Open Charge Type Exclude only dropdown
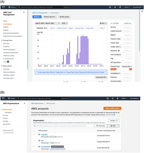 pos(127,66)
